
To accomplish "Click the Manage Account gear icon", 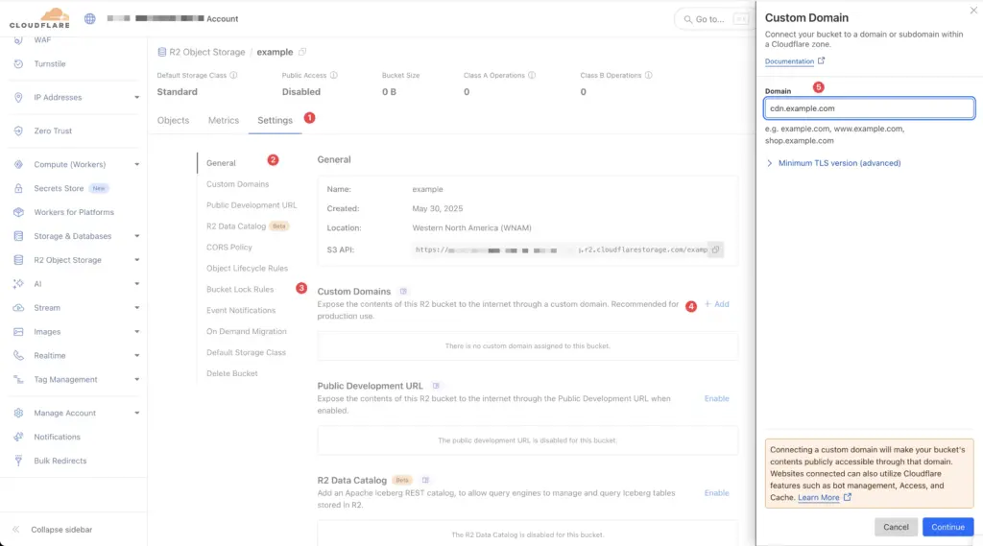I will coord(18,414).
